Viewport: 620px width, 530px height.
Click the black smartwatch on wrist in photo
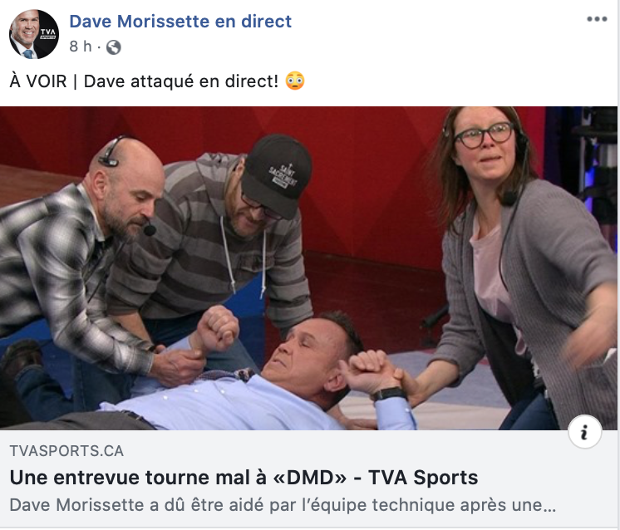click(390, 394)
